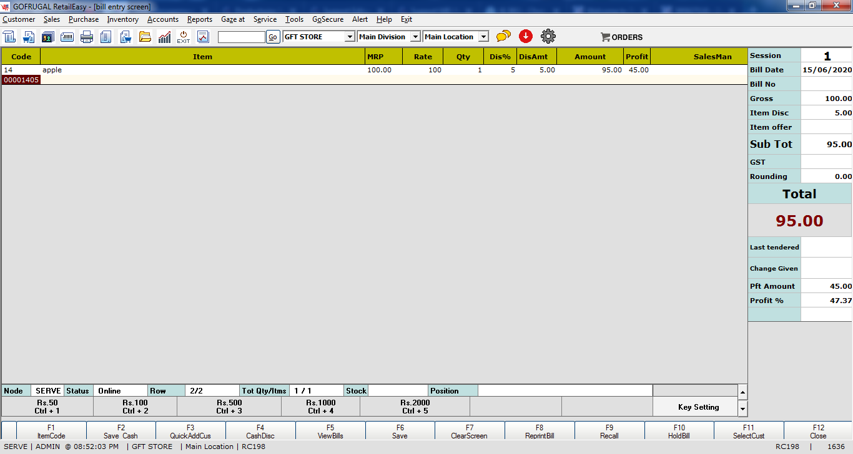Click the Go button
The image size is (853, 454).
coord(273,37)
